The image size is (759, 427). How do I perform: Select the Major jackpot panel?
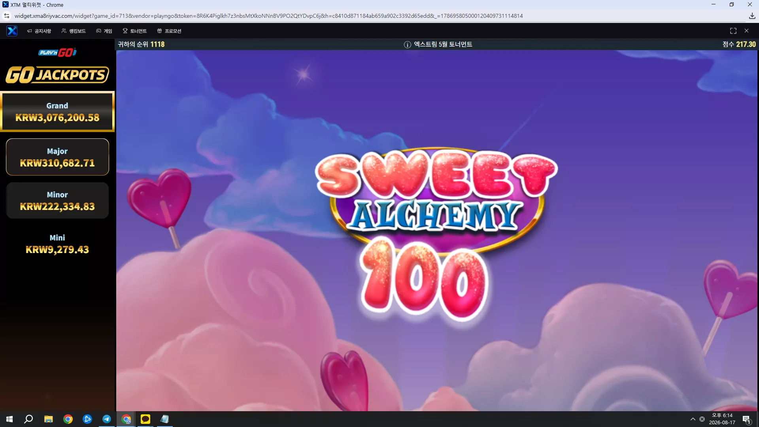coord(57,157)
